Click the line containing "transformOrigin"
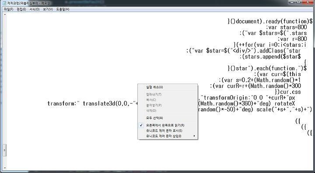 click(246, 98)
